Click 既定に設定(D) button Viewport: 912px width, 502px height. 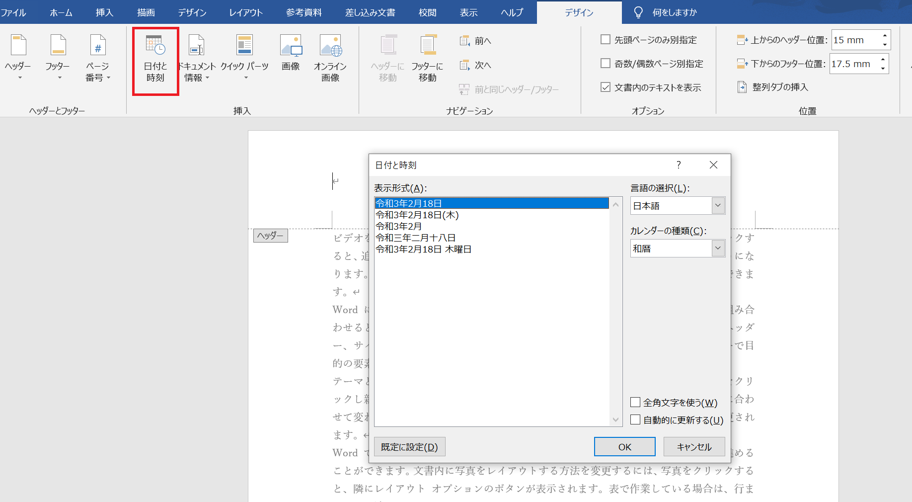pyautogui.click(x=409, y=447)
